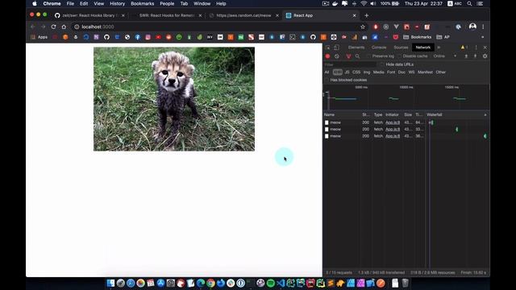Screen dimensions: 516x290
Task: Filter requests by CSS
Action: (x=356, y=72)
